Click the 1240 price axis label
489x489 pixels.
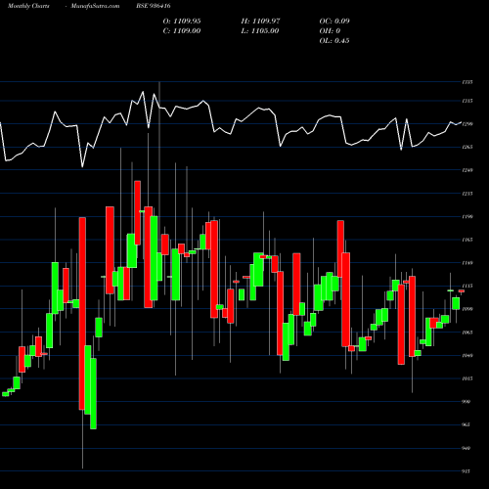[467, 170]
